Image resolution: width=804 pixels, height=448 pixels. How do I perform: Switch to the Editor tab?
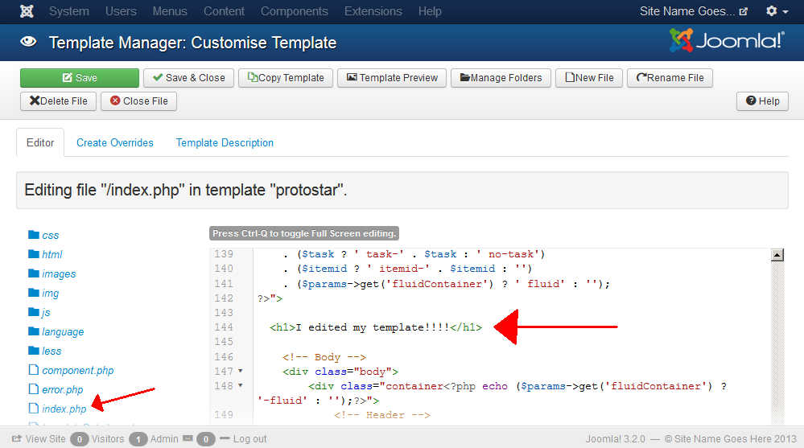(x=40, y=142)
